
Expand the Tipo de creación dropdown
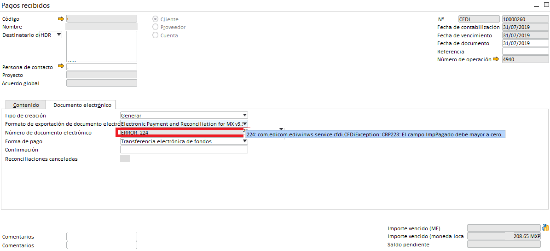(244, 115)
